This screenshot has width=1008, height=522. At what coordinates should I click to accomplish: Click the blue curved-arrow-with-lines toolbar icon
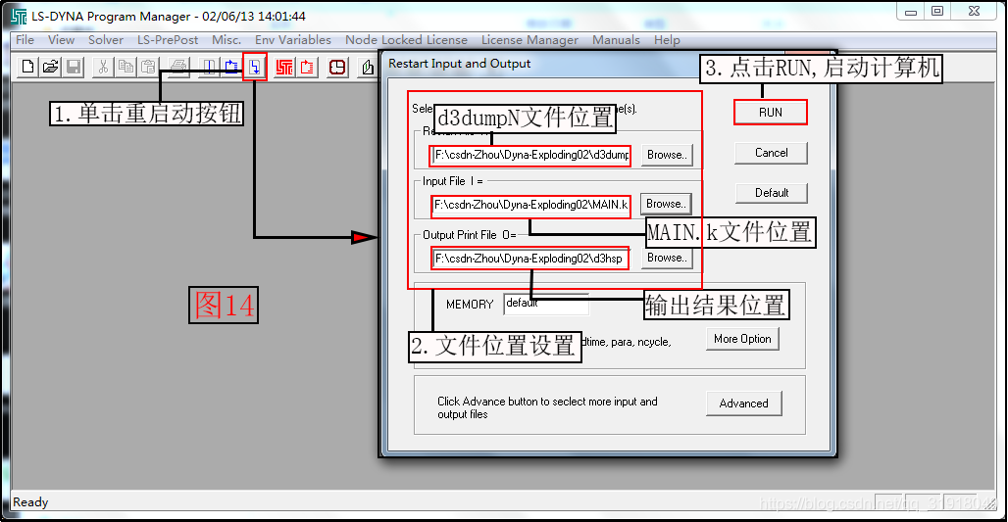point(231,67)
